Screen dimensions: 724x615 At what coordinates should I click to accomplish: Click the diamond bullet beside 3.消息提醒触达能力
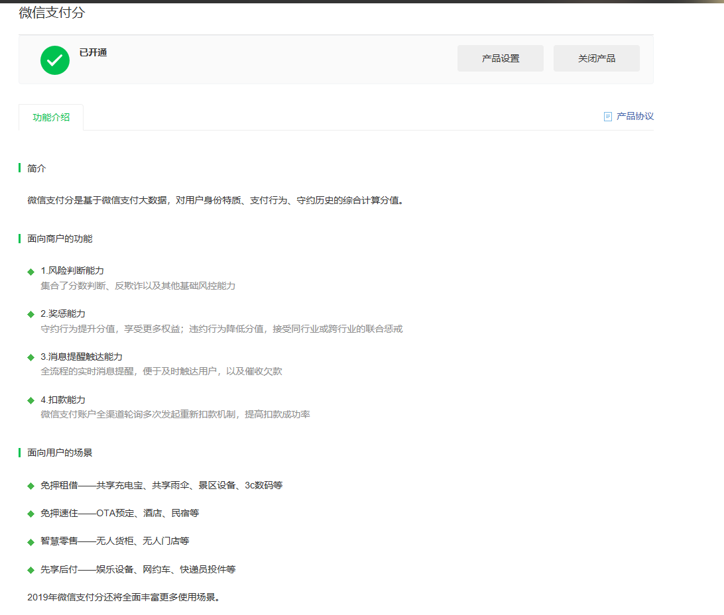[x=31, y=358]
